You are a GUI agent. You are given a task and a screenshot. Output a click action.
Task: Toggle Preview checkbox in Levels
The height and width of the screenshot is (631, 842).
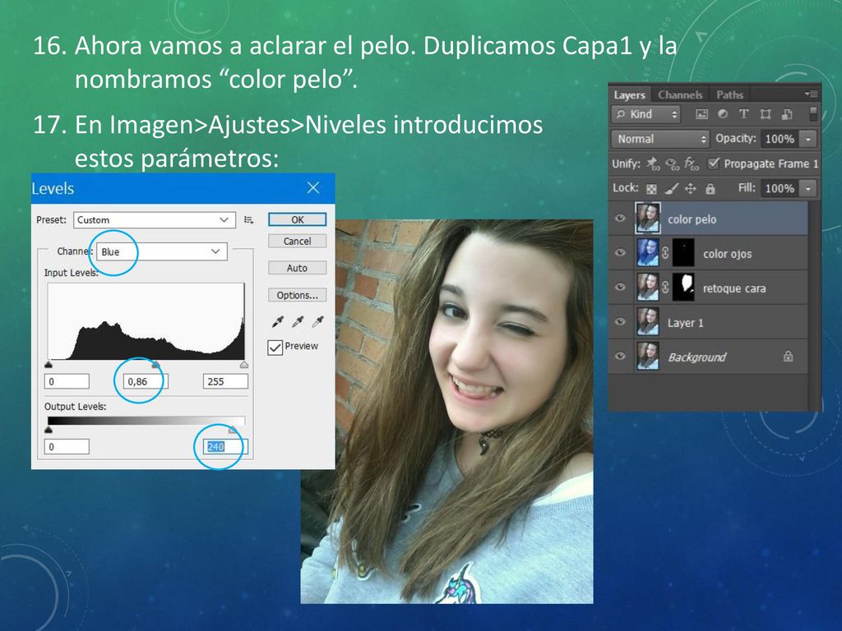[x=275, y=348]
